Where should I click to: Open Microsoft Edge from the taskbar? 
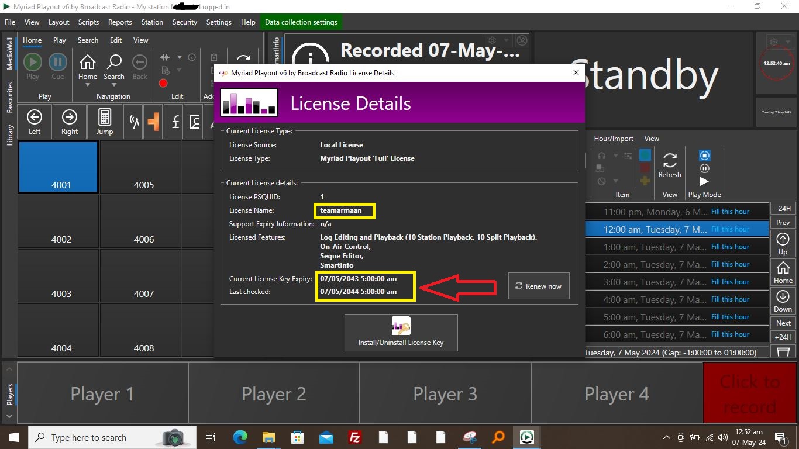pyautogui.click(x=240, y=437)
